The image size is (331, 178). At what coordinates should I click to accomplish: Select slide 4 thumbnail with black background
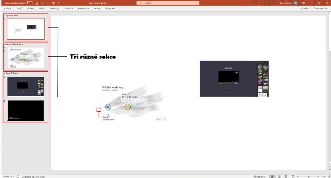pyautogui.click(x=26, y=111)
